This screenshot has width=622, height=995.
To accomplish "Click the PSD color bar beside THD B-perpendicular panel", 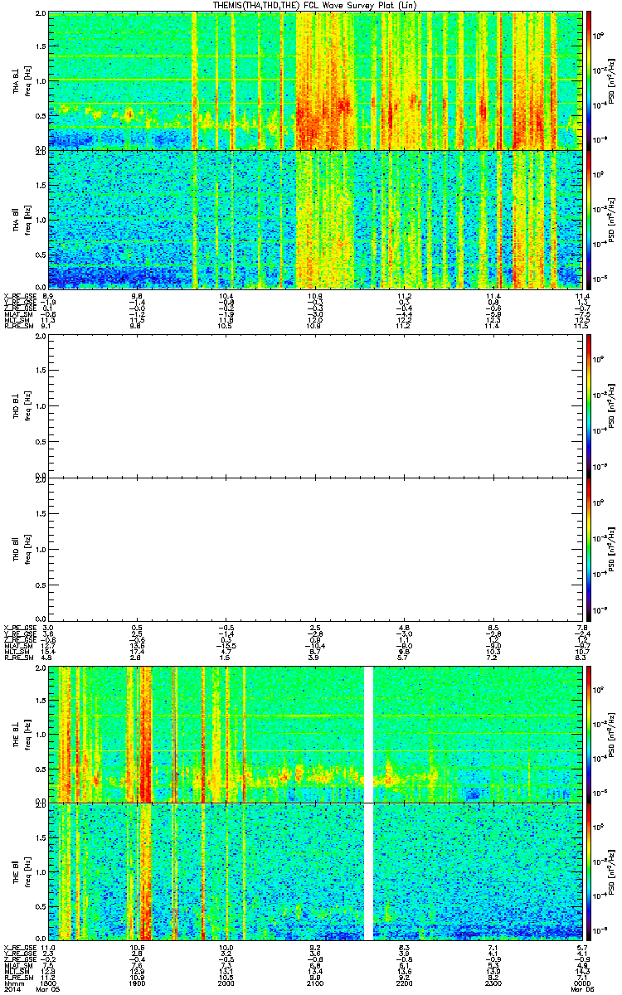I will (590, 405).
